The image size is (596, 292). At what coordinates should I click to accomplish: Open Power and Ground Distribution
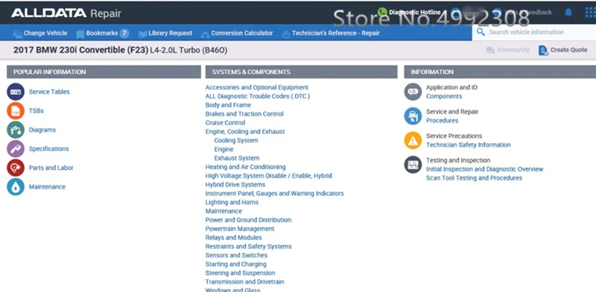point(248,220)
